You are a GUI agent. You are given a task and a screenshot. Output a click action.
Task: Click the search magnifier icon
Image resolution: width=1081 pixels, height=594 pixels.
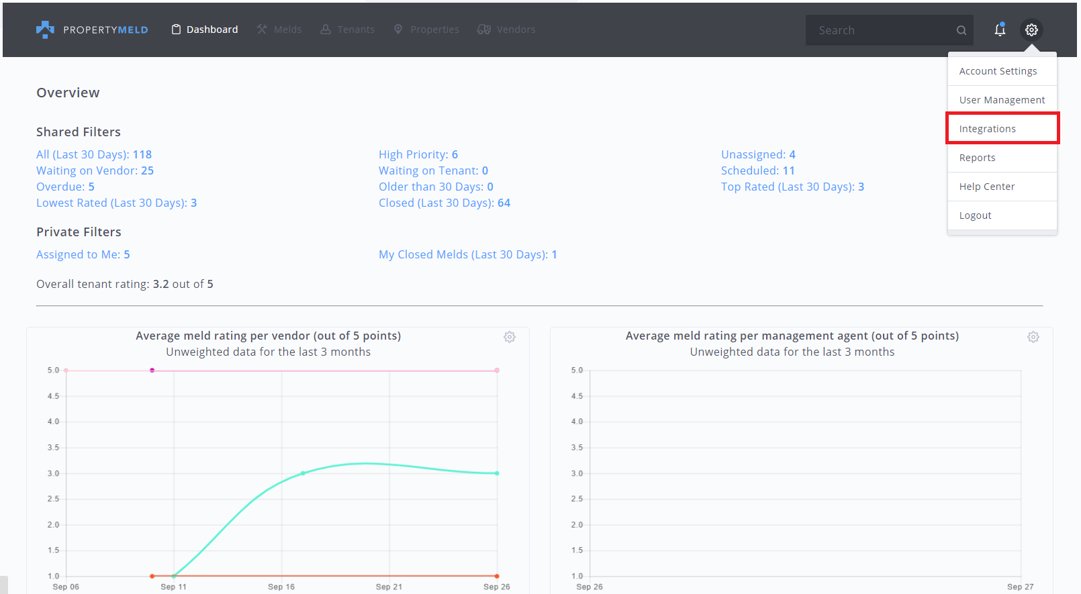click(961, 30)
